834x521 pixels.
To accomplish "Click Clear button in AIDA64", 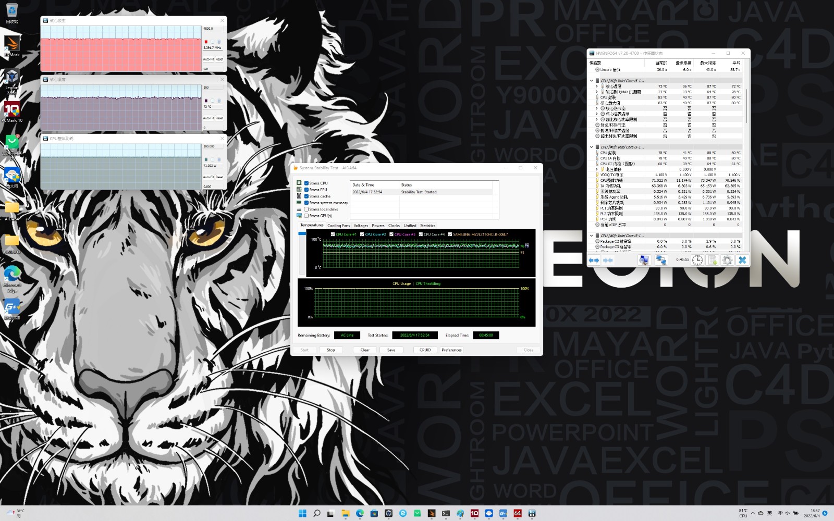I will [x=365, y=350].
